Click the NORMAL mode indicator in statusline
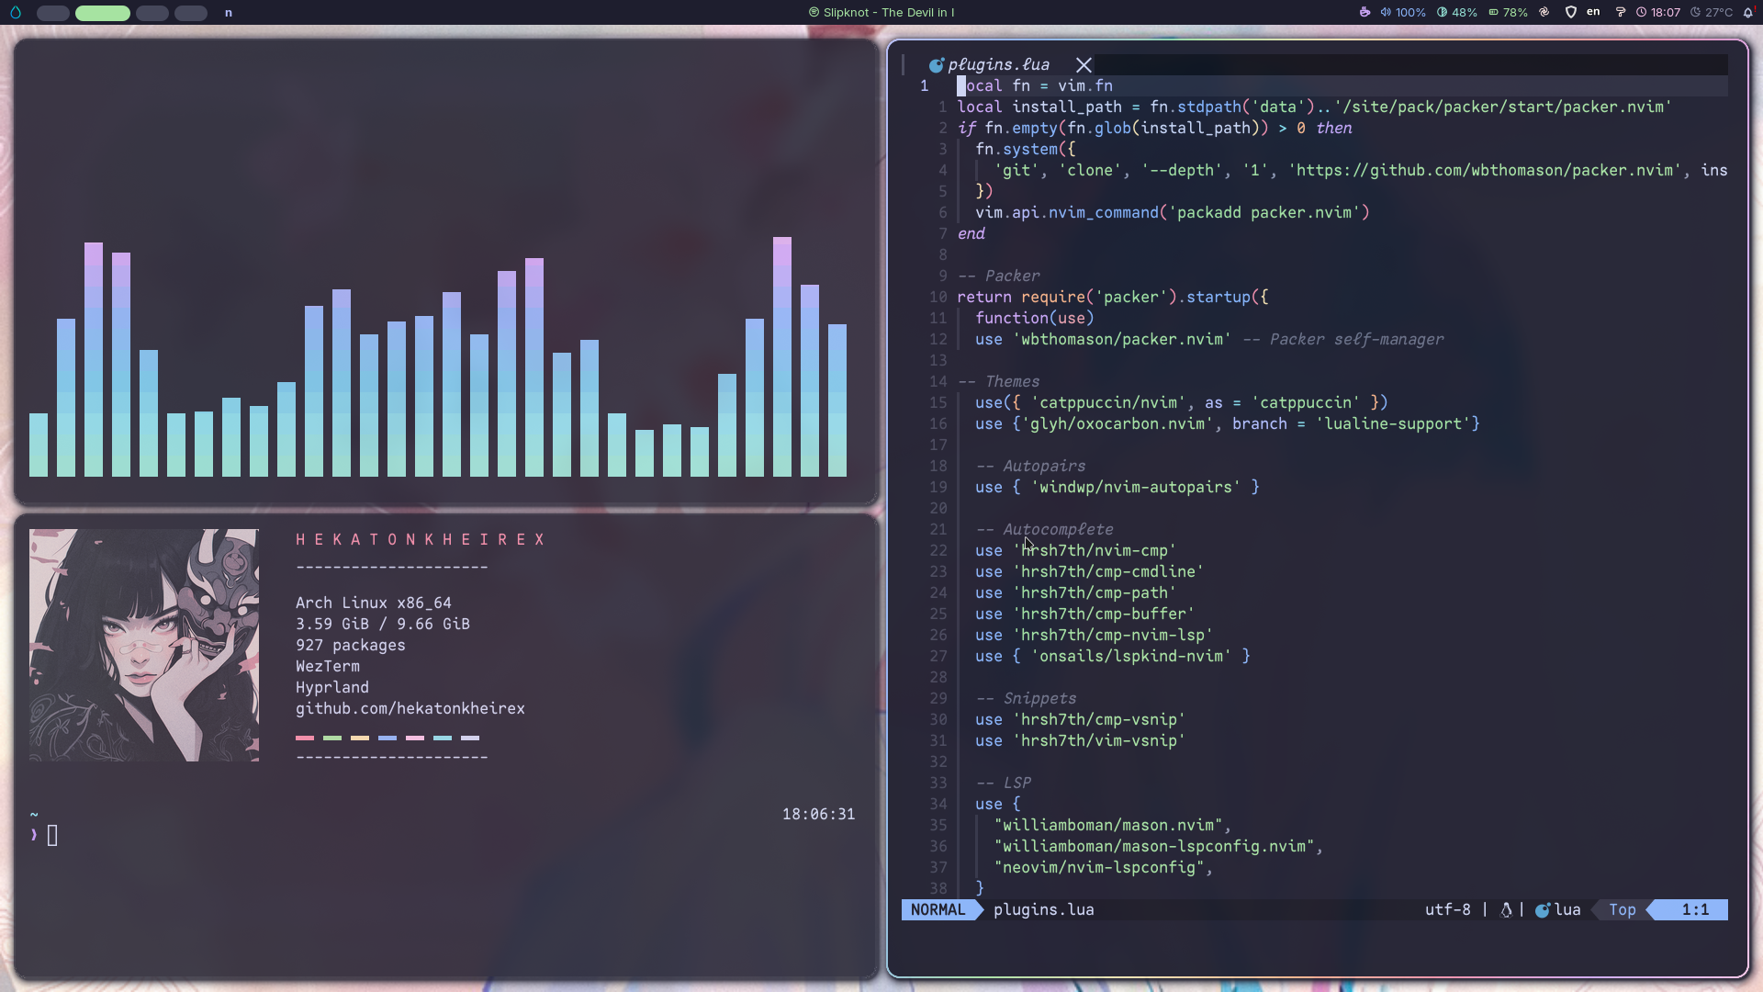 click(938, 909)
